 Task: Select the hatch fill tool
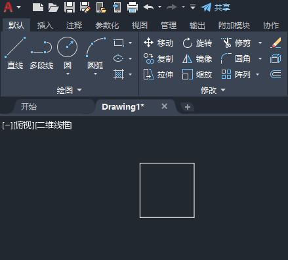click(119, 74)
